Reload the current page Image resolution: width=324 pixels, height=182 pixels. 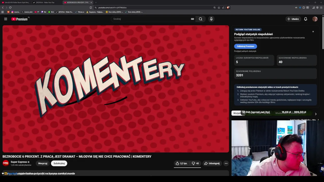coord(10,8)
